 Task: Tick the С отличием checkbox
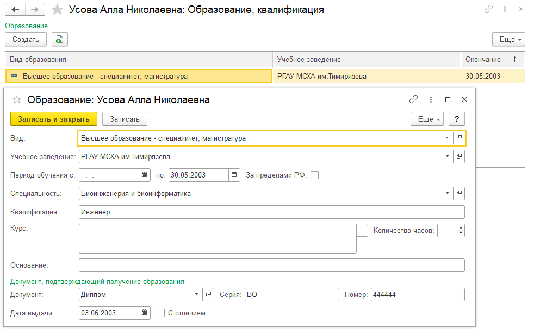click(x=160, y=313)
